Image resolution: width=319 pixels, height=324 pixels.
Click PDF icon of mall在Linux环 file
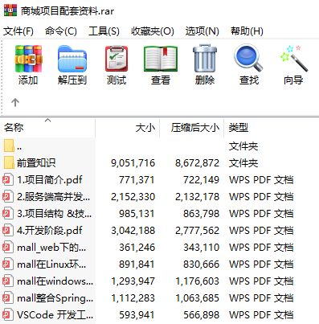8,264
